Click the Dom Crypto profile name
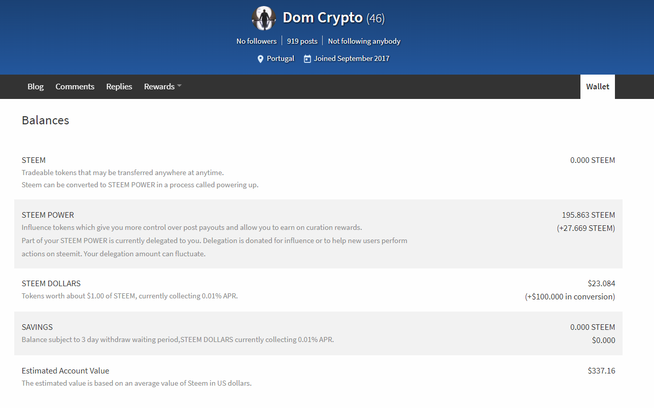 [x=323, y=18]
